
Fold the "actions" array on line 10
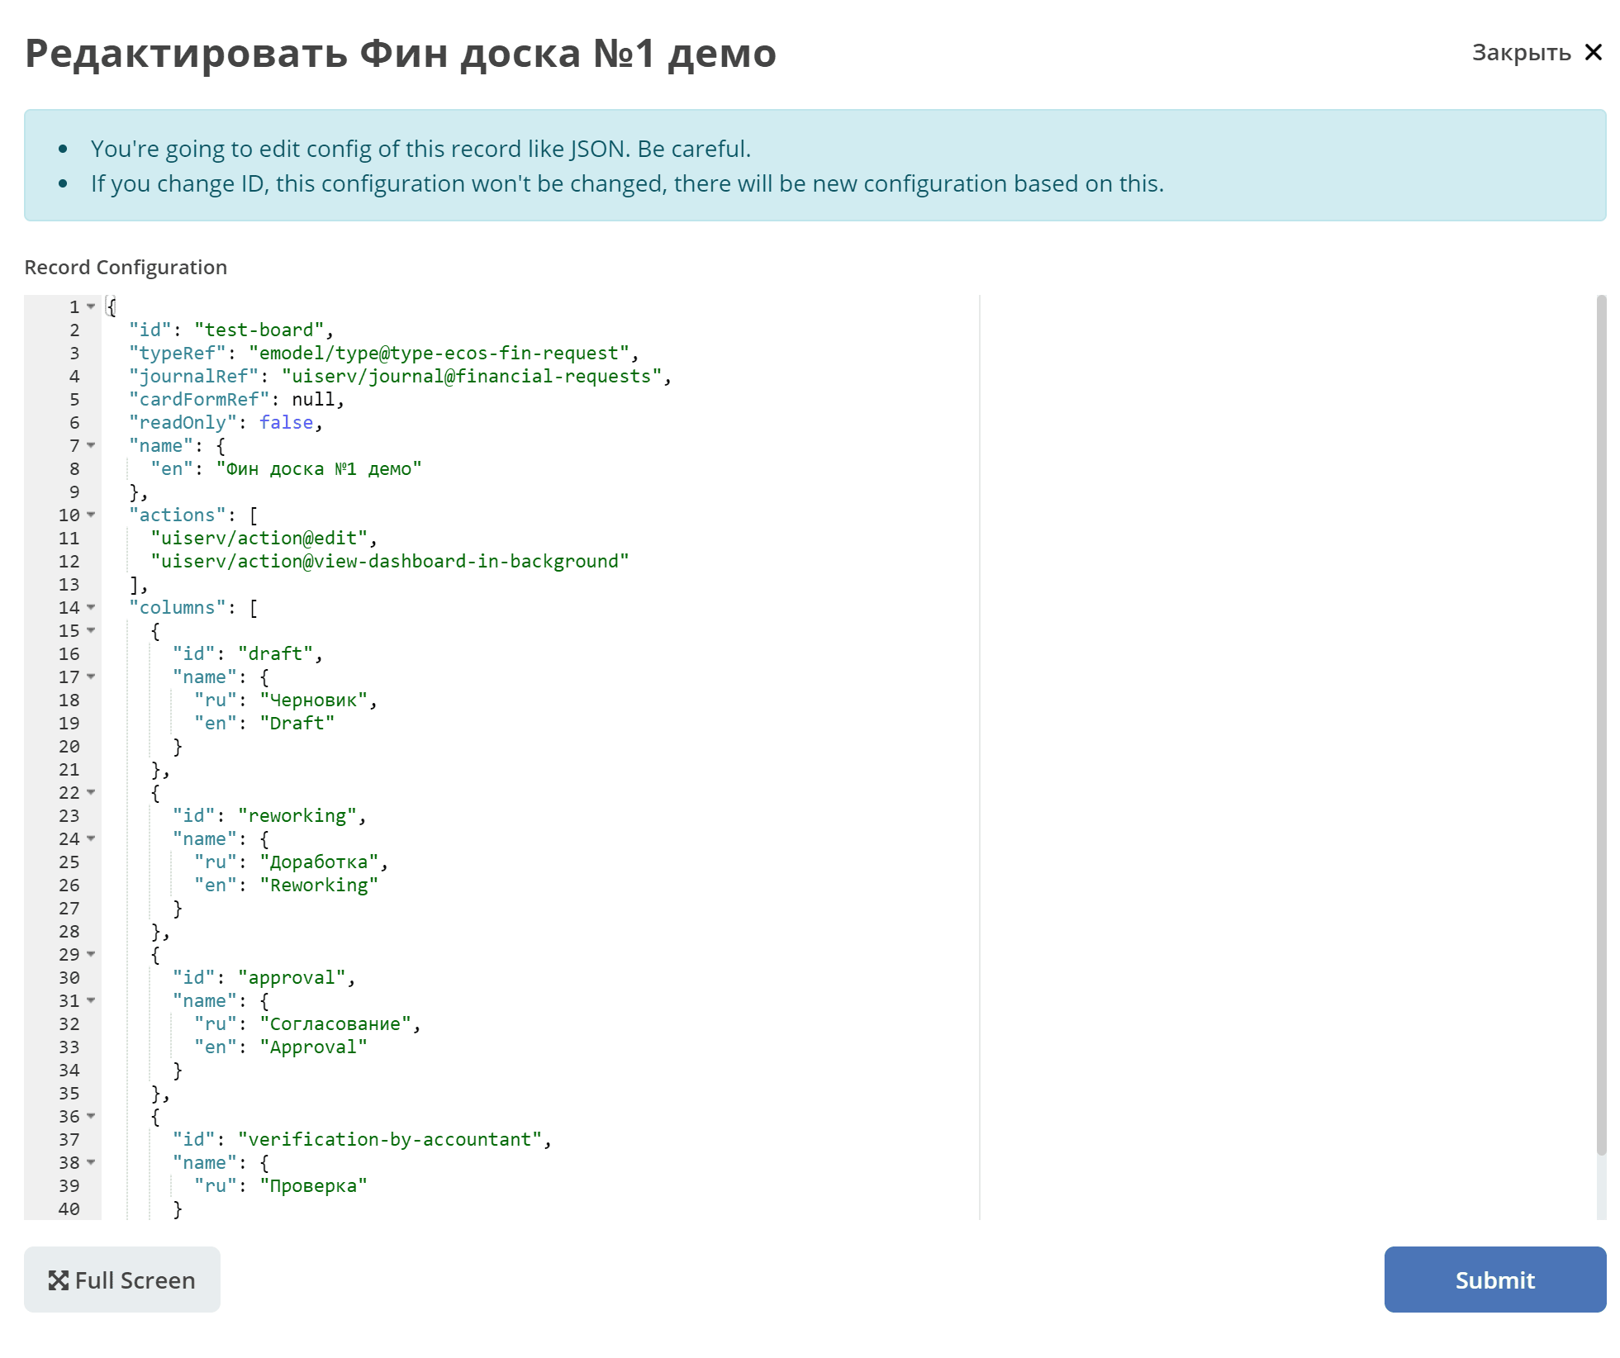click(x=91, y=515)
